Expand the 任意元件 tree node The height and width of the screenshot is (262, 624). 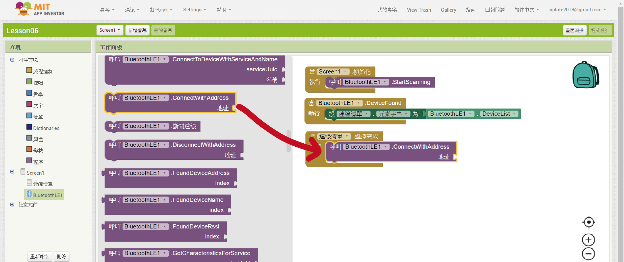pos(12,205)
